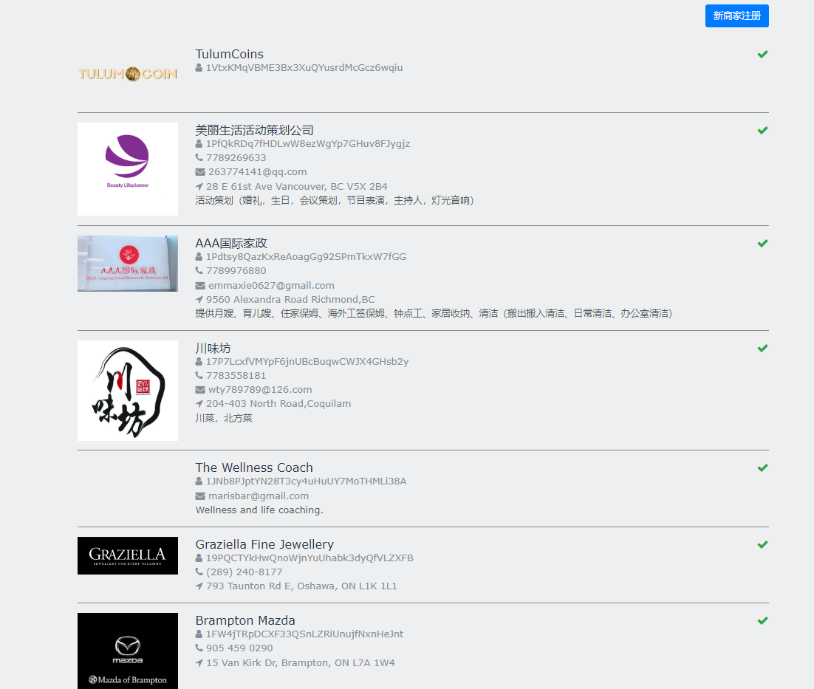Click location arrow beside 793 Taunton Rd E
The height and width of the screenshot is (689, 814).
(199, 586)
